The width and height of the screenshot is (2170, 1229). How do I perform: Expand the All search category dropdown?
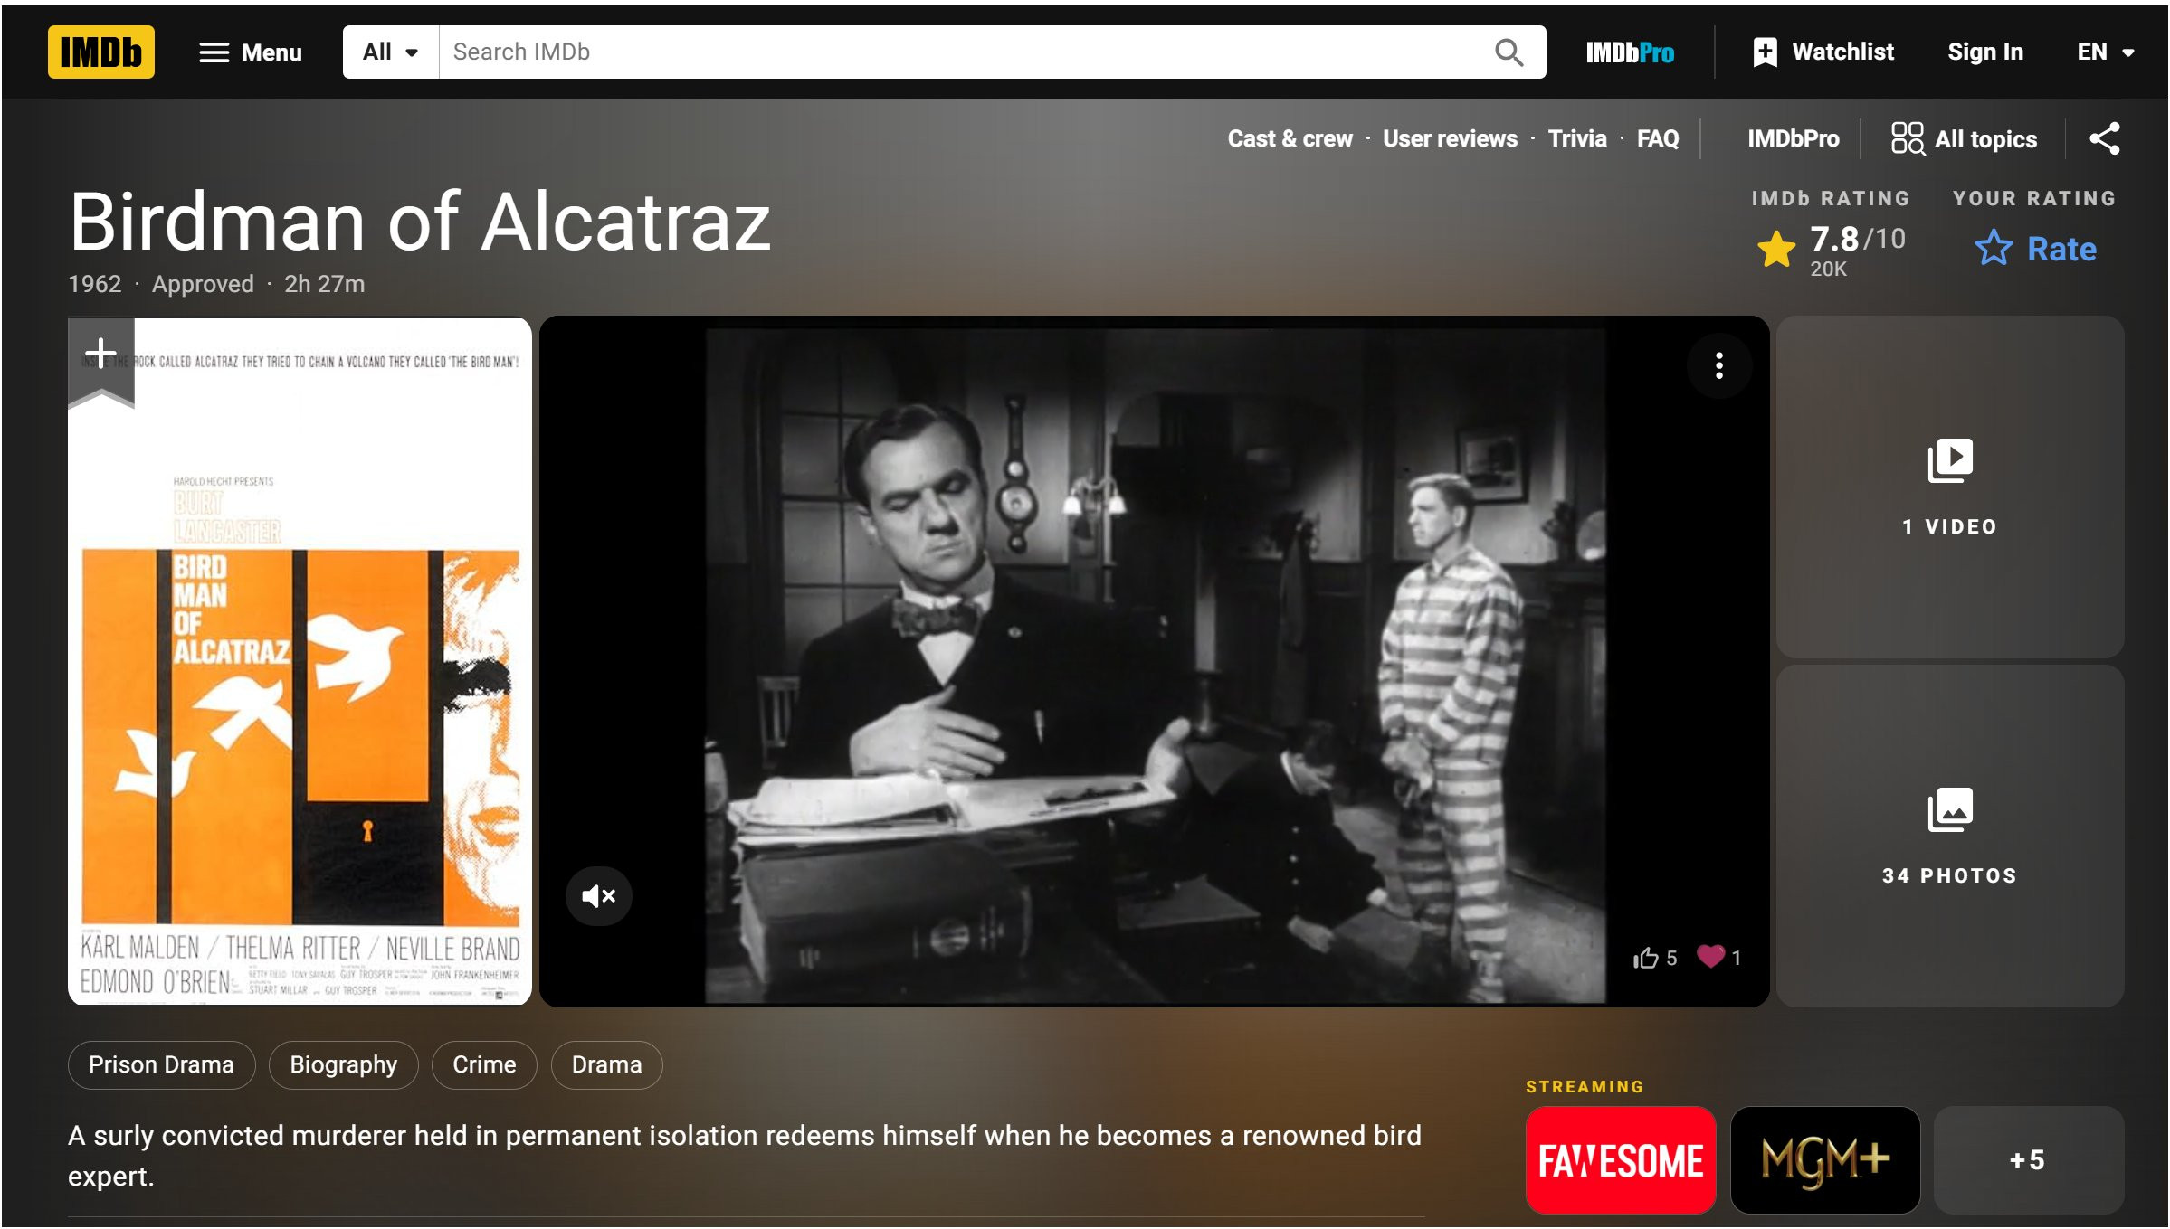[x=390, y=52]
